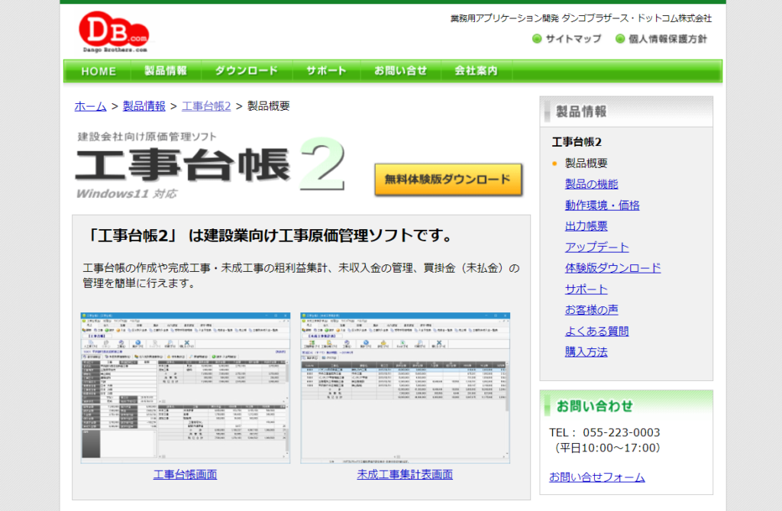
Task: Click the 製品概要 breadcrumb text
Action: (268, 106)
